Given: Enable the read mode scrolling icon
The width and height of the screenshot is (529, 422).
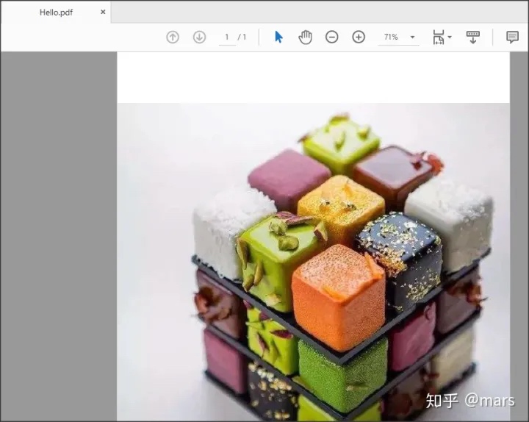Looking at the screenshot, I should pos(473,37).
